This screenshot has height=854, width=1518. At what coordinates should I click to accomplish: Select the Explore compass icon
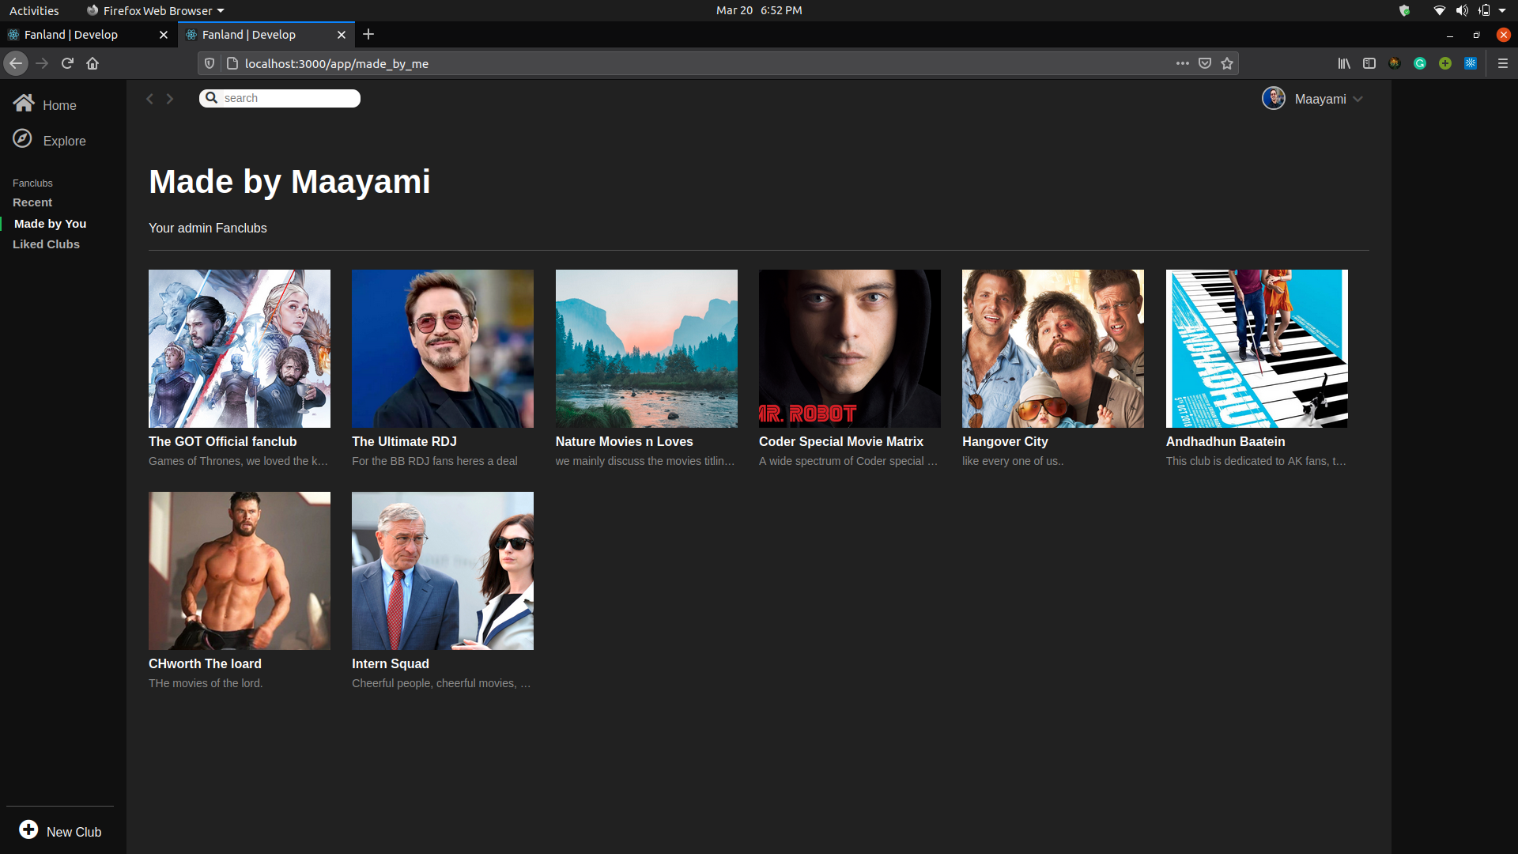point(23,138)
